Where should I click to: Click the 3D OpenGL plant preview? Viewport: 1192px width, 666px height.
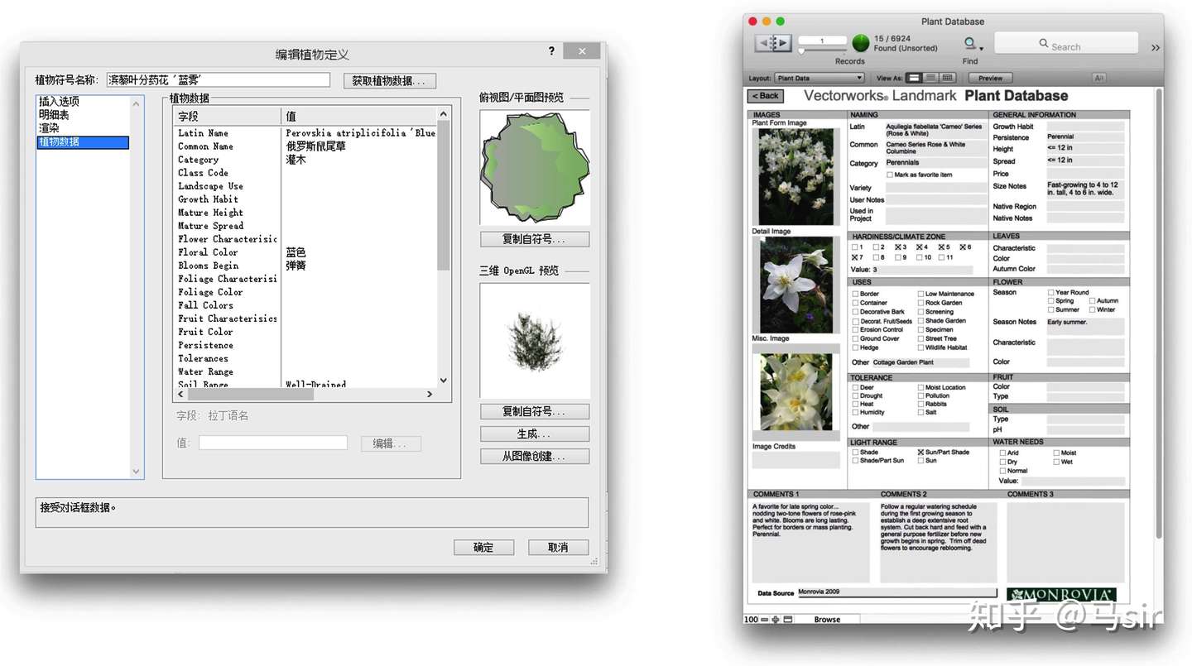click(535, 341)
